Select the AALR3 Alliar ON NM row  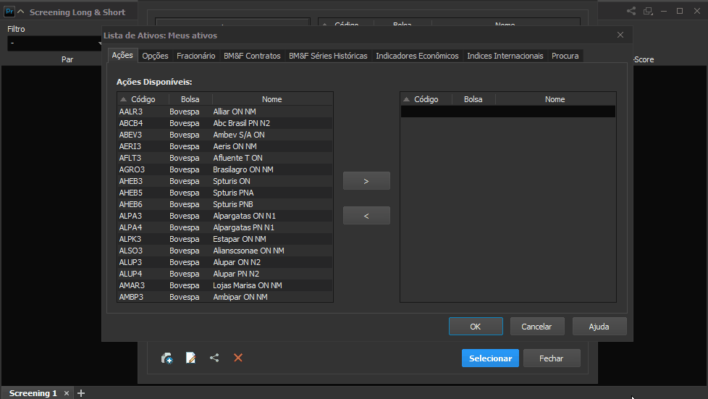coord(225,112)
